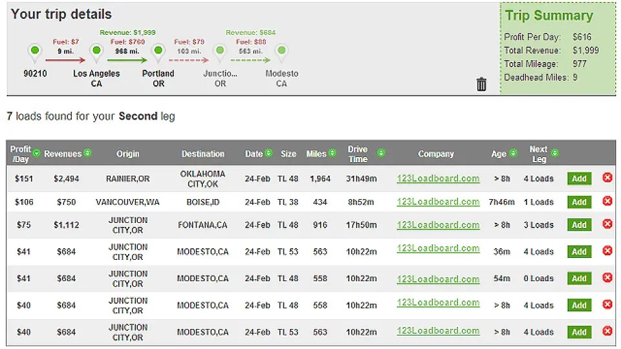Remove the Fontana,CA load row
Image resolution: width=621 pixels, height=349 pixels.
[x=607, y=224]
